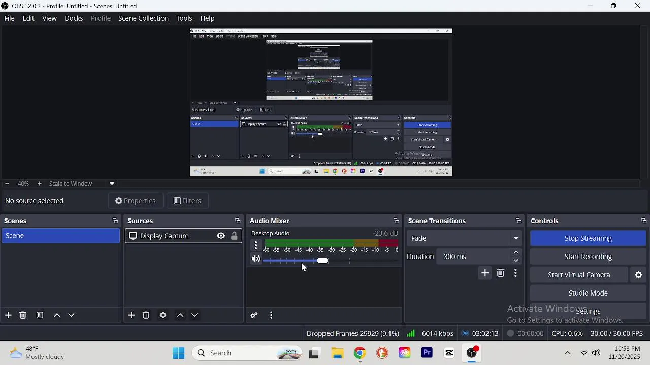
Task: Click Start Virtual Camera button
Action: 579,275
